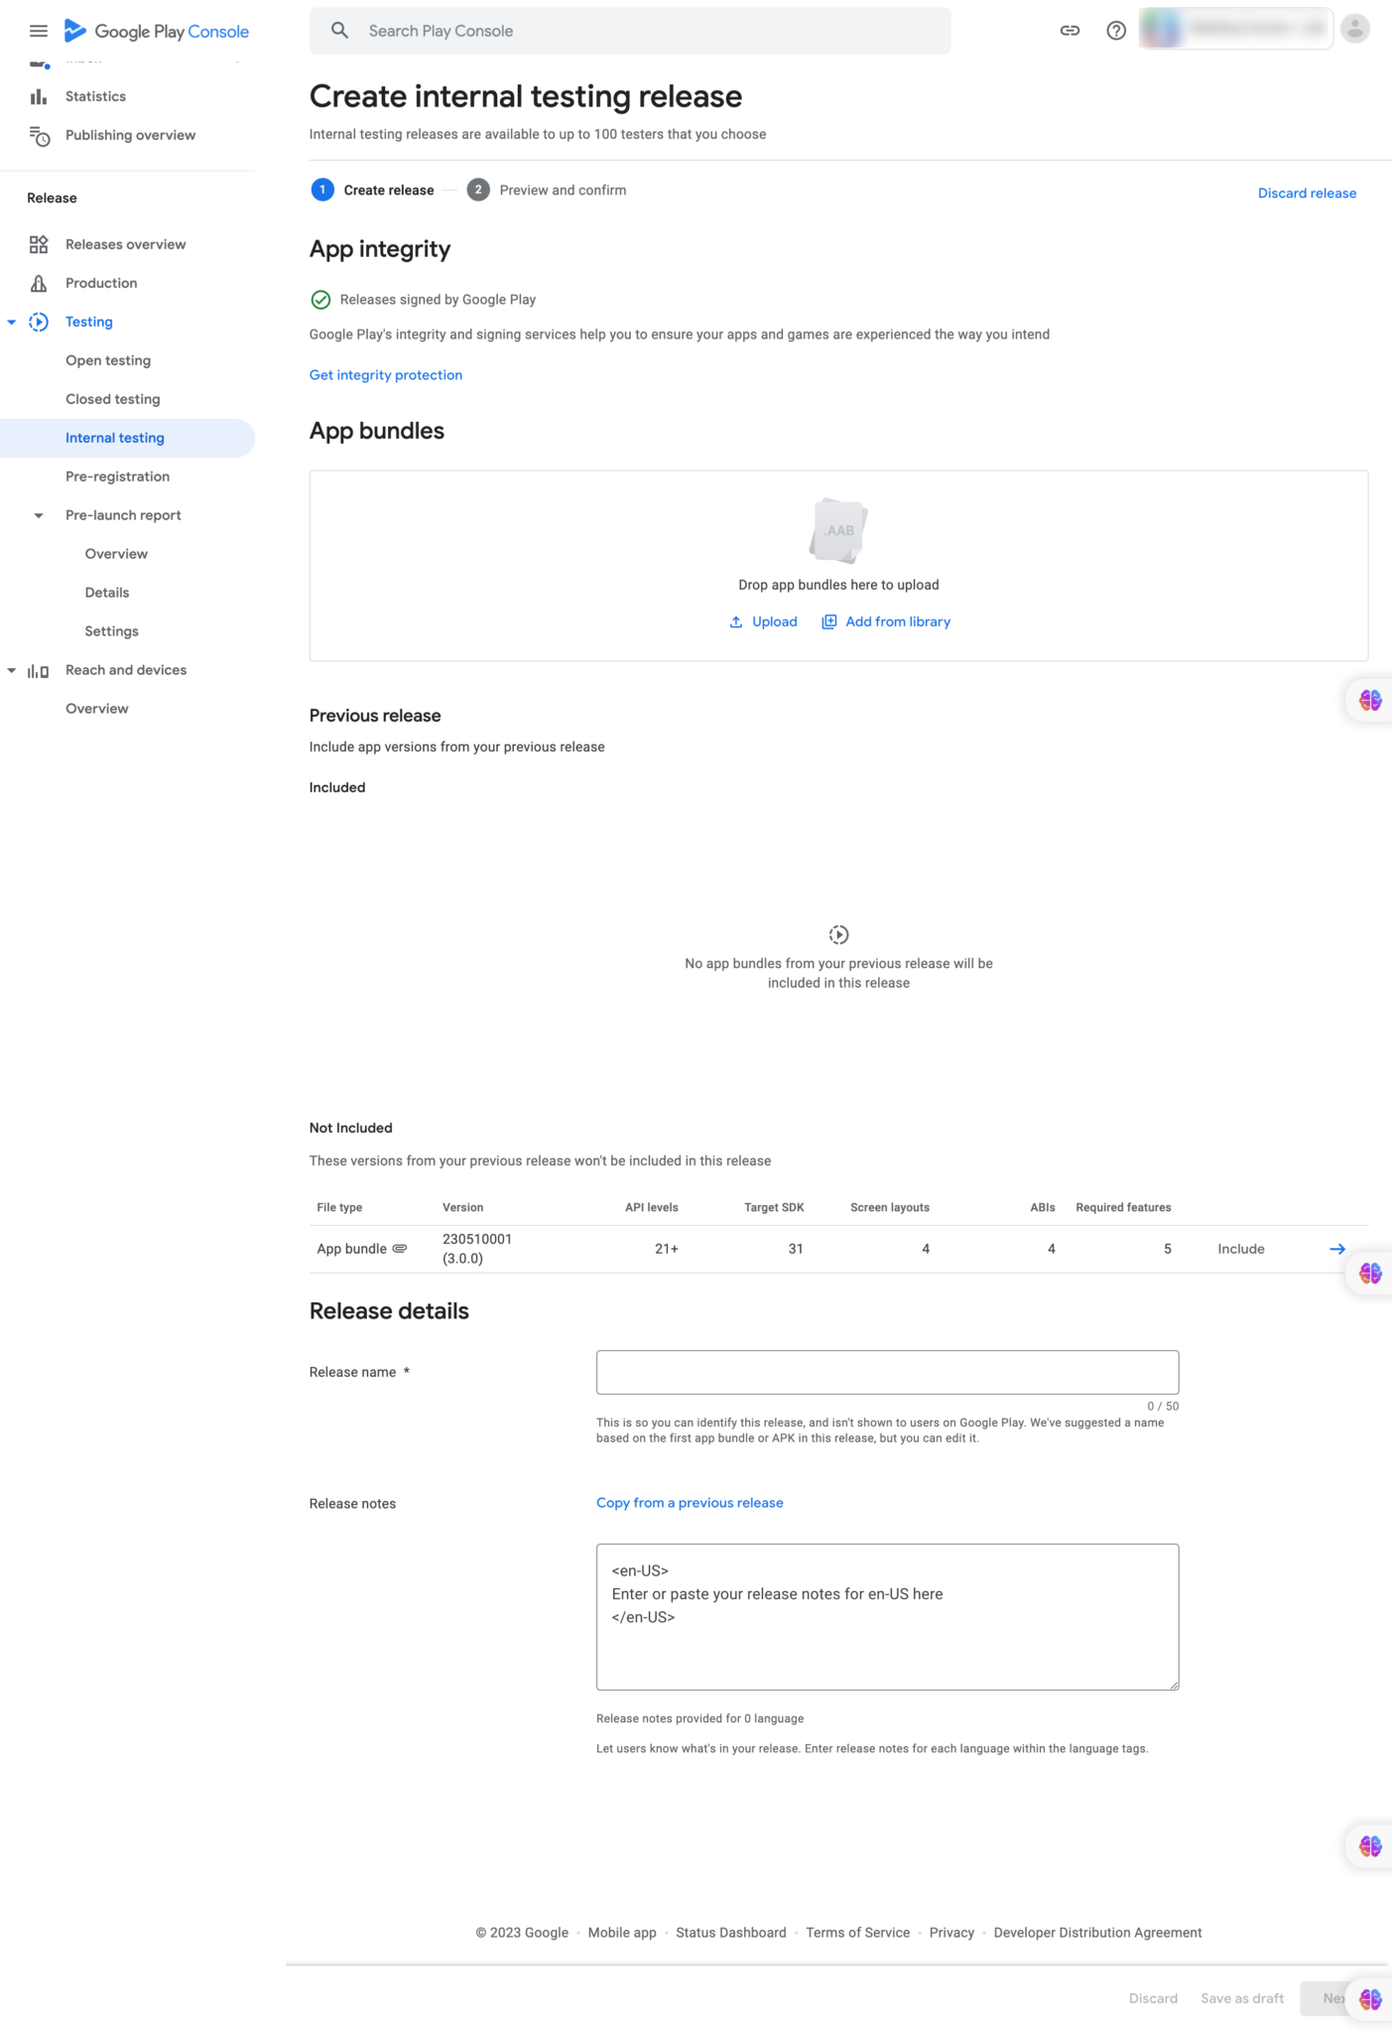Click the Testing play-circle icon
Screen dimensions: 1392x2033
pos(39,322)
